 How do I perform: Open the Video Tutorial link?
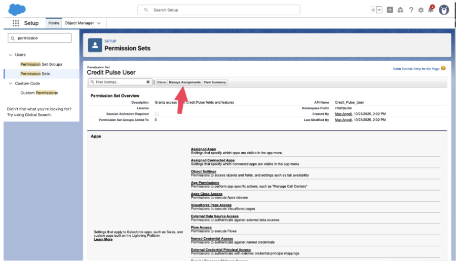(x=402, y=69)
